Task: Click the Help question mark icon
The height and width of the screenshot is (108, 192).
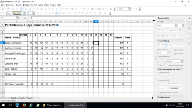Action: 111,9
